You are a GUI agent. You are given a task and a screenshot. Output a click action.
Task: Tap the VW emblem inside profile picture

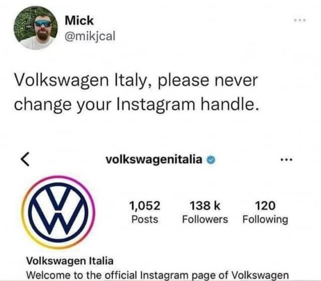(x=58, y=212)
